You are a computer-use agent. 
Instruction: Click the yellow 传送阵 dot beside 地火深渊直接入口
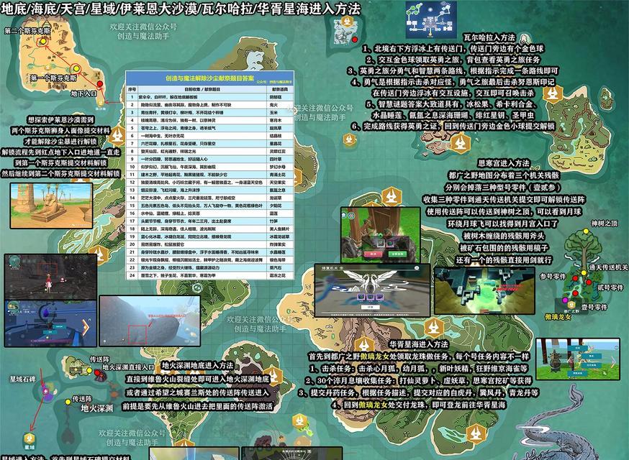point(89,371)
